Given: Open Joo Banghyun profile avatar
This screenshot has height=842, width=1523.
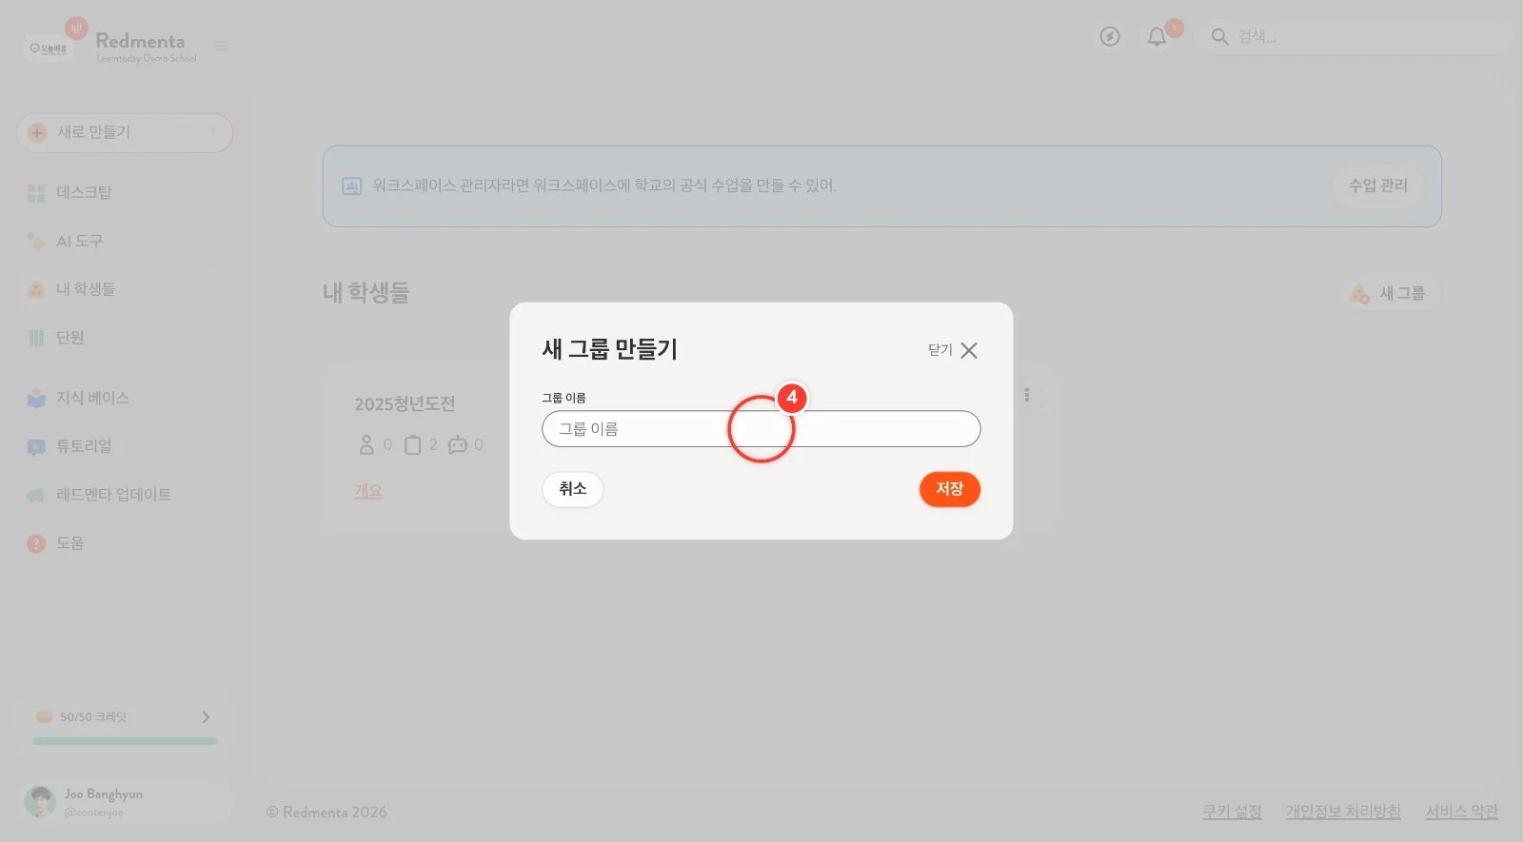Looking at the screenshot, I should click(40, 802).
